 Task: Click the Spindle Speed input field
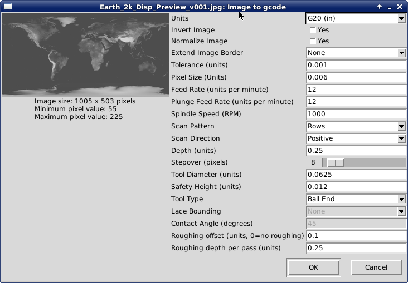[356, 114]
